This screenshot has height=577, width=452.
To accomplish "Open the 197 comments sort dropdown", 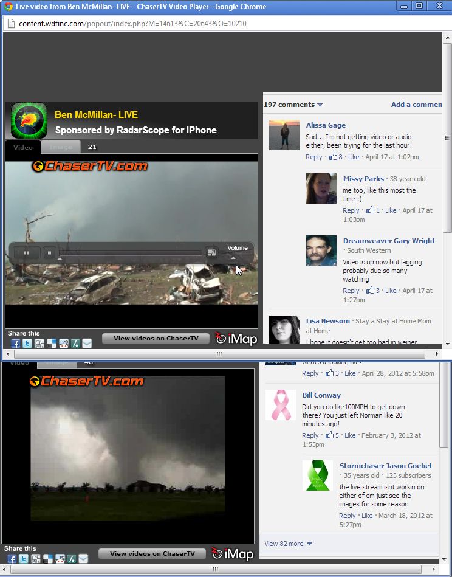I will point(293,105).
